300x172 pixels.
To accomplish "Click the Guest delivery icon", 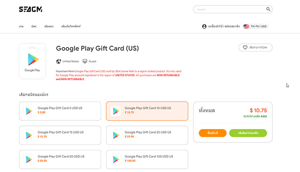I will click(85, 61).
